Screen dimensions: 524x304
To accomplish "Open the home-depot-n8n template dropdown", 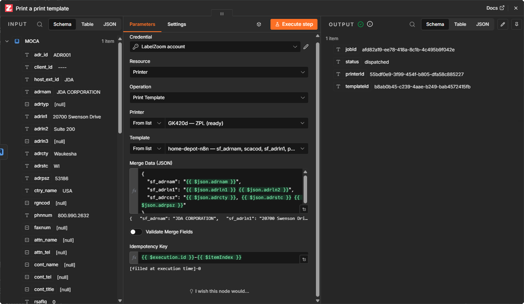I will click(237, 149).
